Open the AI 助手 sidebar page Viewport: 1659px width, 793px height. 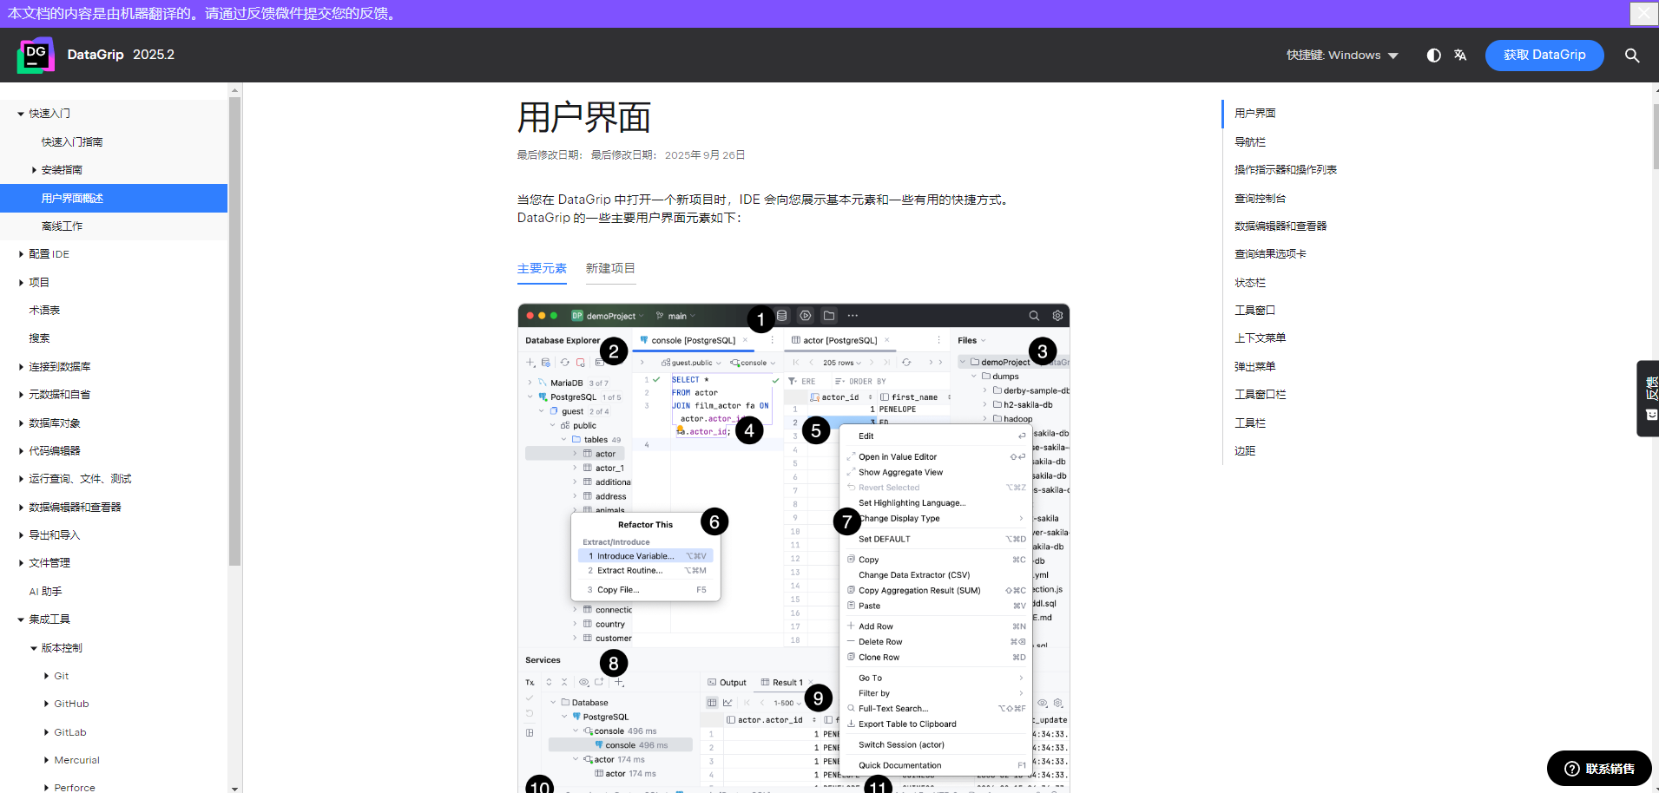coord(45,592)
